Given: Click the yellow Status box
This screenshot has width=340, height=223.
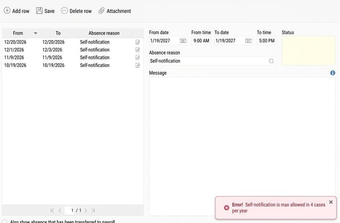Looking at the screenshot, I should tap(308, 51).
